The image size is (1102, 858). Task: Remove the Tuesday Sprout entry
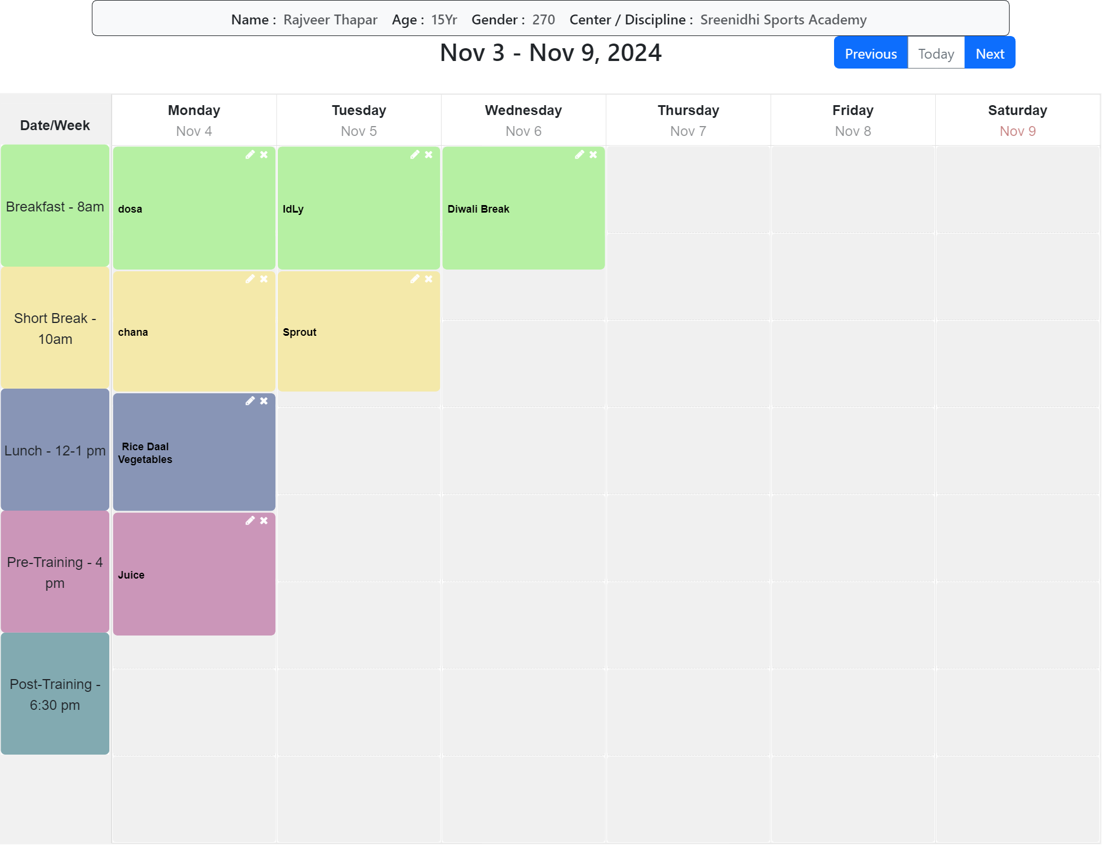point(429,279)
